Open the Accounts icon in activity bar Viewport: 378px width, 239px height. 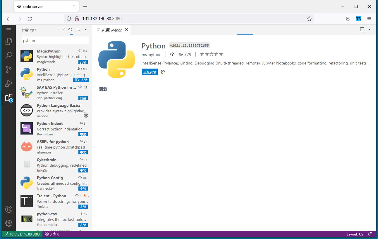click(x=9, y=209)
